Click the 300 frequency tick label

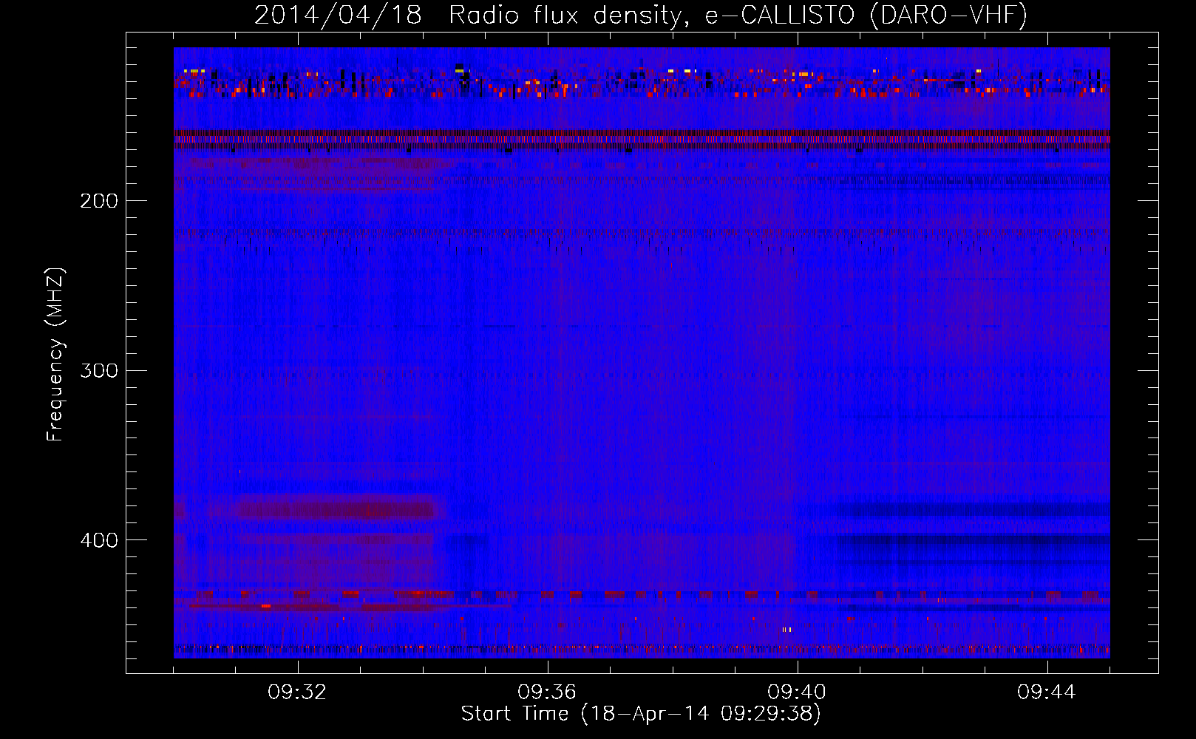(99, 370)
